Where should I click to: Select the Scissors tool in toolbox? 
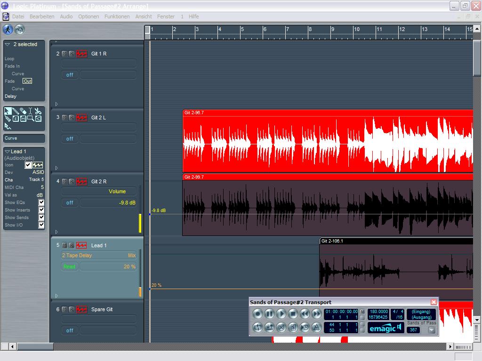(x=38, y=111)
